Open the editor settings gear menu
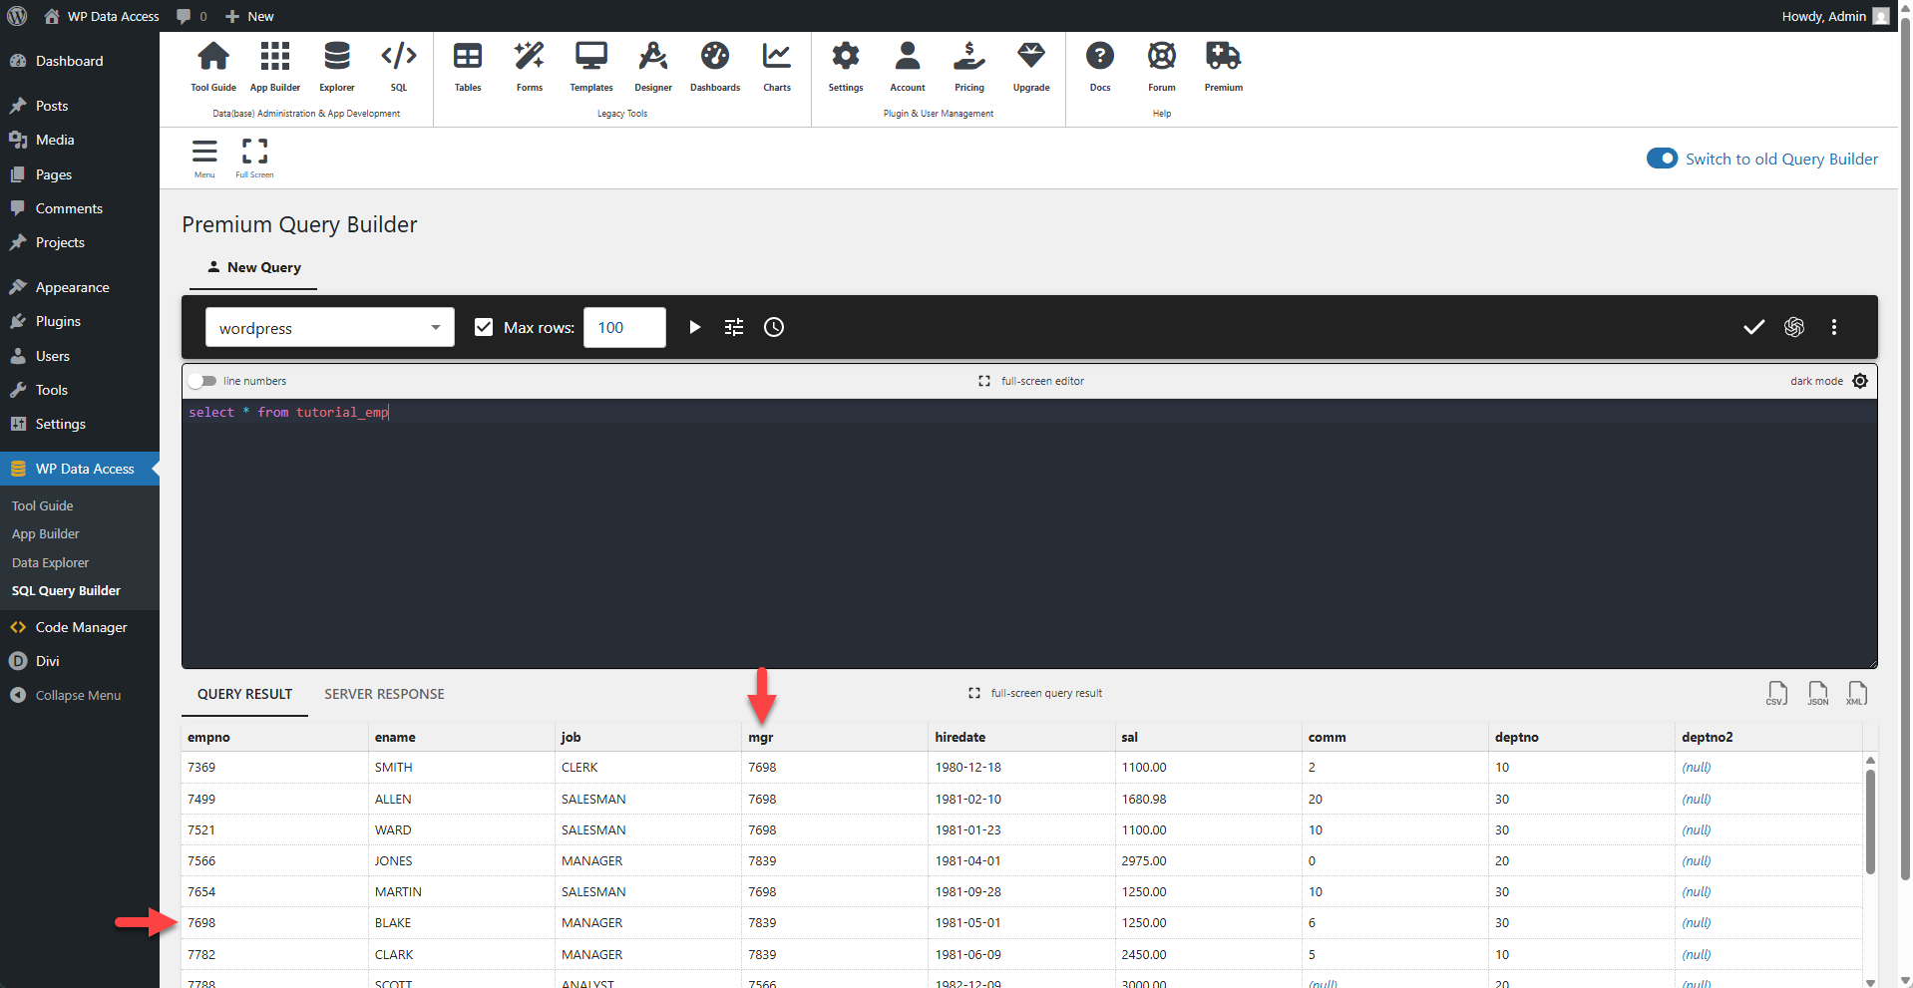This screenshot has height=988, width=1913. coord(1859,381)
